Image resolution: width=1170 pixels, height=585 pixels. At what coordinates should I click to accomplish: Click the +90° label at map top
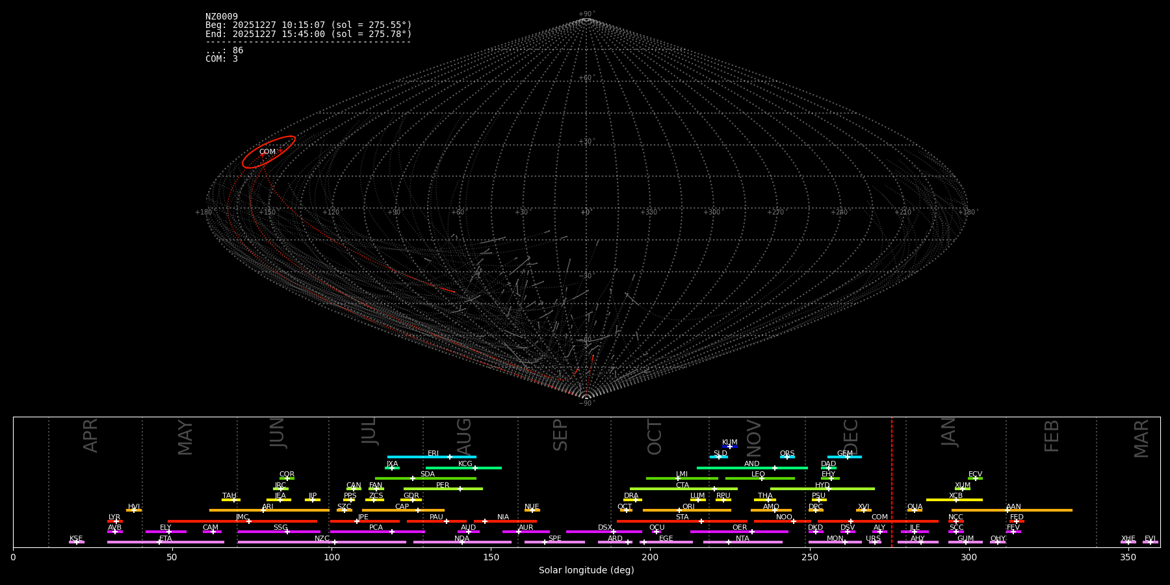tap(586, 14)
